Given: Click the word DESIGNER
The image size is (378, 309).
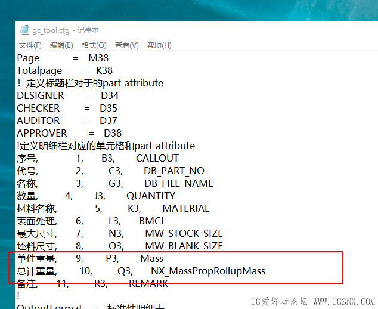Looking at the screenshot, I should pos(41,96).
